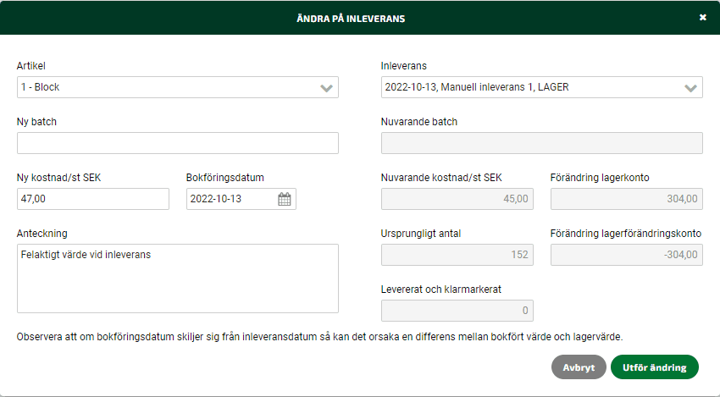This screenshot has width=720, height=397.
Task: Click the Bokföringsdatum label
Action: 225,178
